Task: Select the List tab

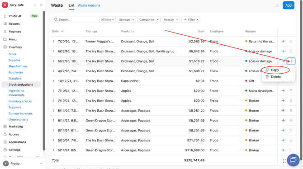Action: pyautogui.click(x=71, y=5)
